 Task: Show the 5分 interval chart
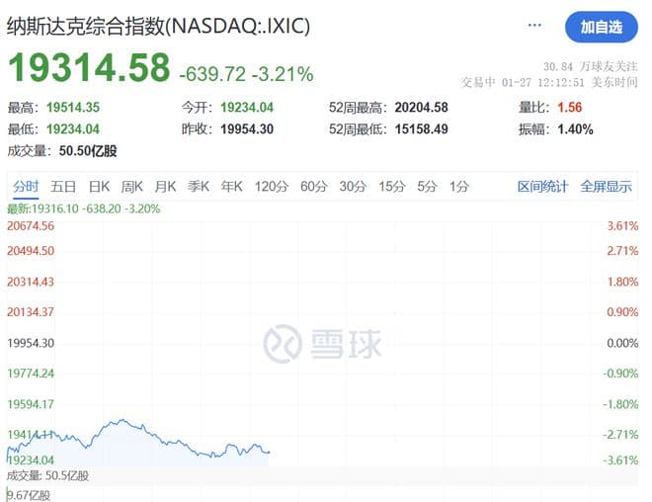pos(427,186)
